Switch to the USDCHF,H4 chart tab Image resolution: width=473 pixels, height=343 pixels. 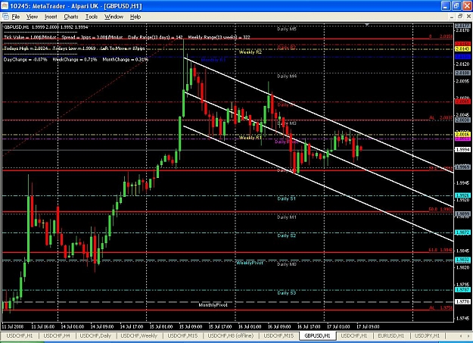point(57,335)
